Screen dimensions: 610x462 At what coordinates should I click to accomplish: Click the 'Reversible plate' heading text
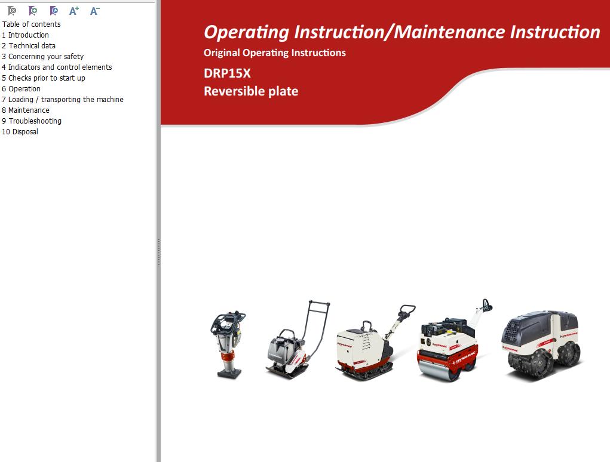coord(251,91)
